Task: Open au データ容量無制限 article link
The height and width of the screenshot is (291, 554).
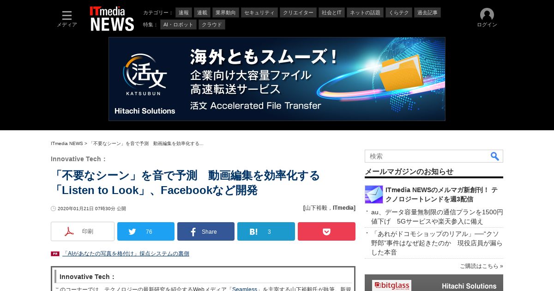Action: (x=437, y=217)
